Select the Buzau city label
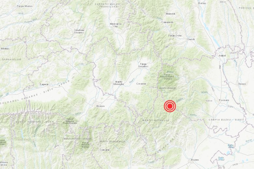Viewport: 254px width, 169px height. pos(195,160)
